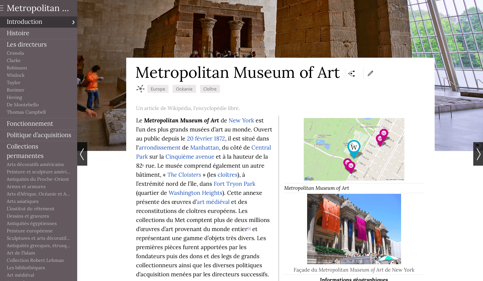Open Arts décoratifs américains subsection
Screen dimensions: 483x281
pyautogui.click(x=35, y=164)
